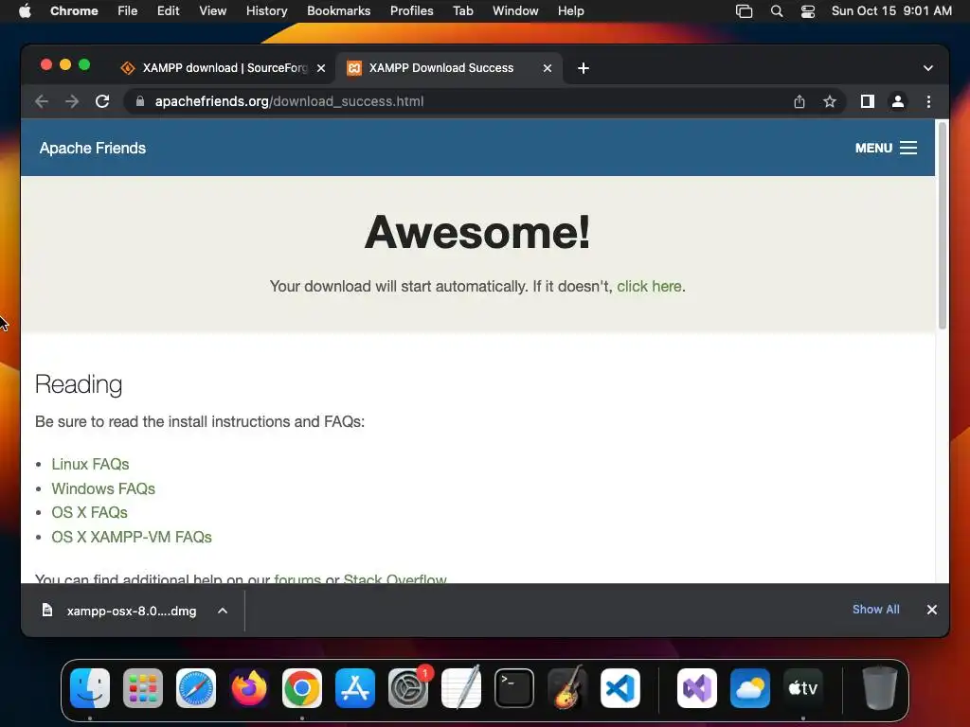This screenshot has height=727, width=970.
Task: Close the SourceForge tab
Action: pos(321,68)
